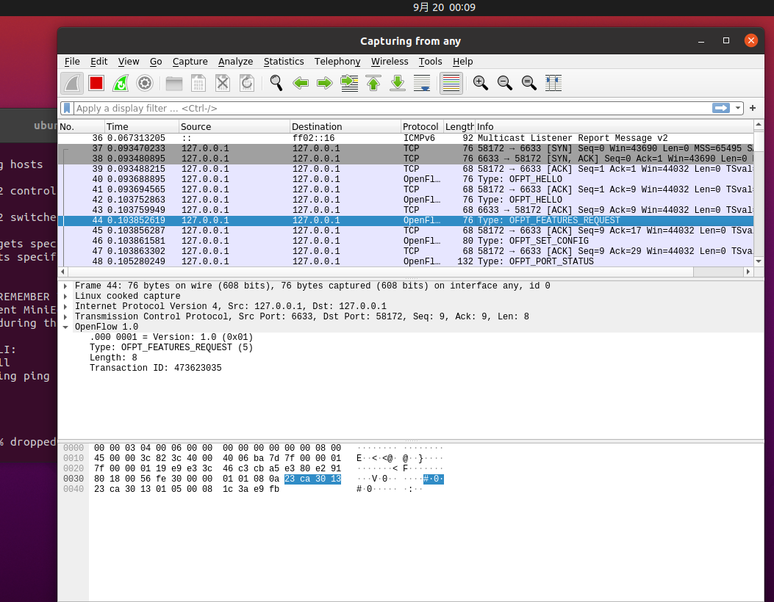
Task: Open the Help menu
Action: point(462,61)
